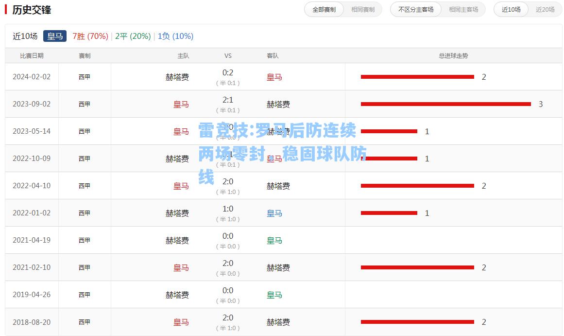Click home team 皇马 in 2023-05-14 row
The image size is (564, 336).
tap(181, 131)
